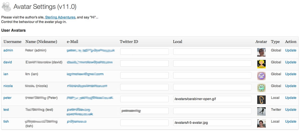Click the Avatar Settings users icon
The width and height of the screenshot is (300, 131).
tap(6, 7)
